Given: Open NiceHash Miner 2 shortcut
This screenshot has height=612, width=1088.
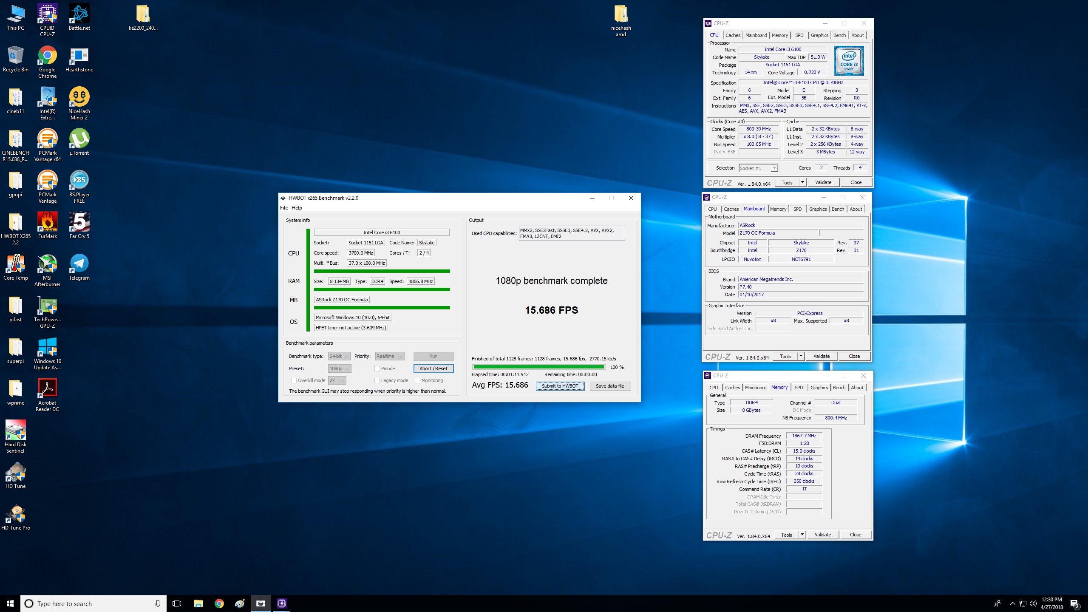Looking at the screenshot, I should coord(79,103).
